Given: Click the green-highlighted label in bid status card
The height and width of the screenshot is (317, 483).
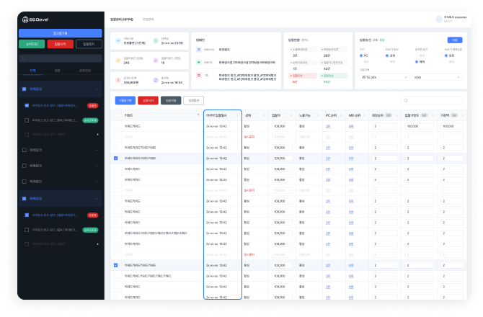Looking at the screenshot, I should pyautogui.click(x=334, y=76).
